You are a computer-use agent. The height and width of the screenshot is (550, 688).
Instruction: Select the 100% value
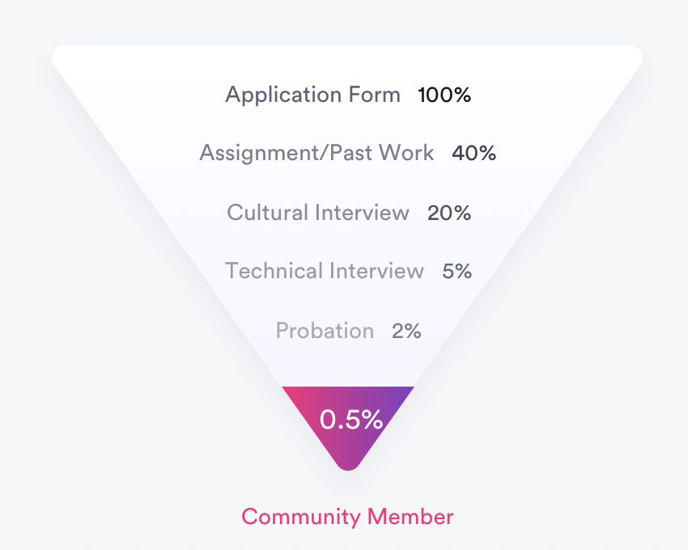click(x=444, y=95)
